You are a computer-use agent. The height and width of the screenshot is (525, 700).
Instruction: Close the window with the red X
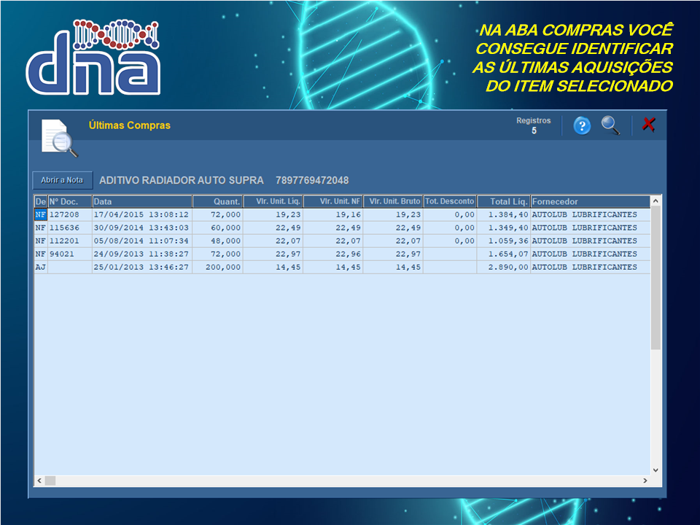(x=648, y=125)
